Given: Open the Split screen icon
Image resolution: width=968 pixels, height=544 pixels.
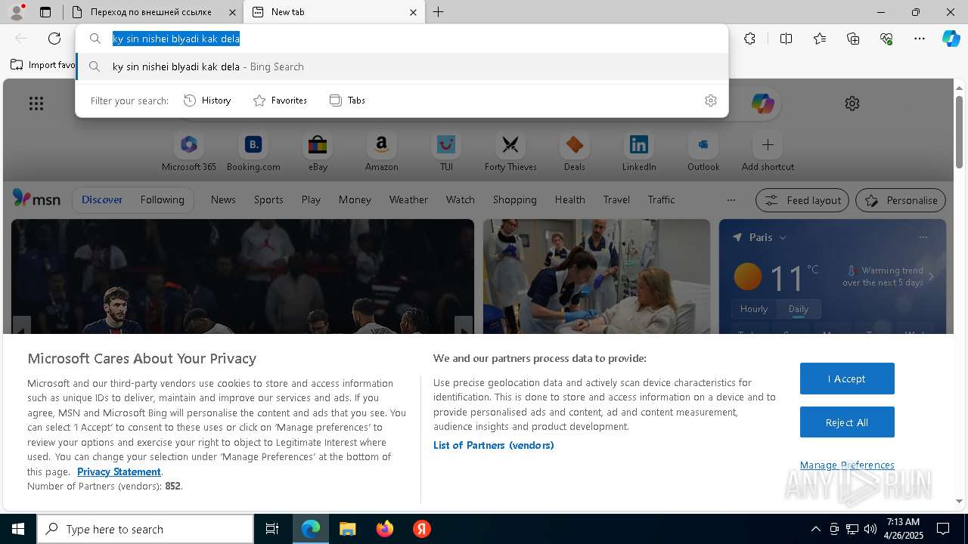Looking at the screenshot, I should tap(786, 39).
